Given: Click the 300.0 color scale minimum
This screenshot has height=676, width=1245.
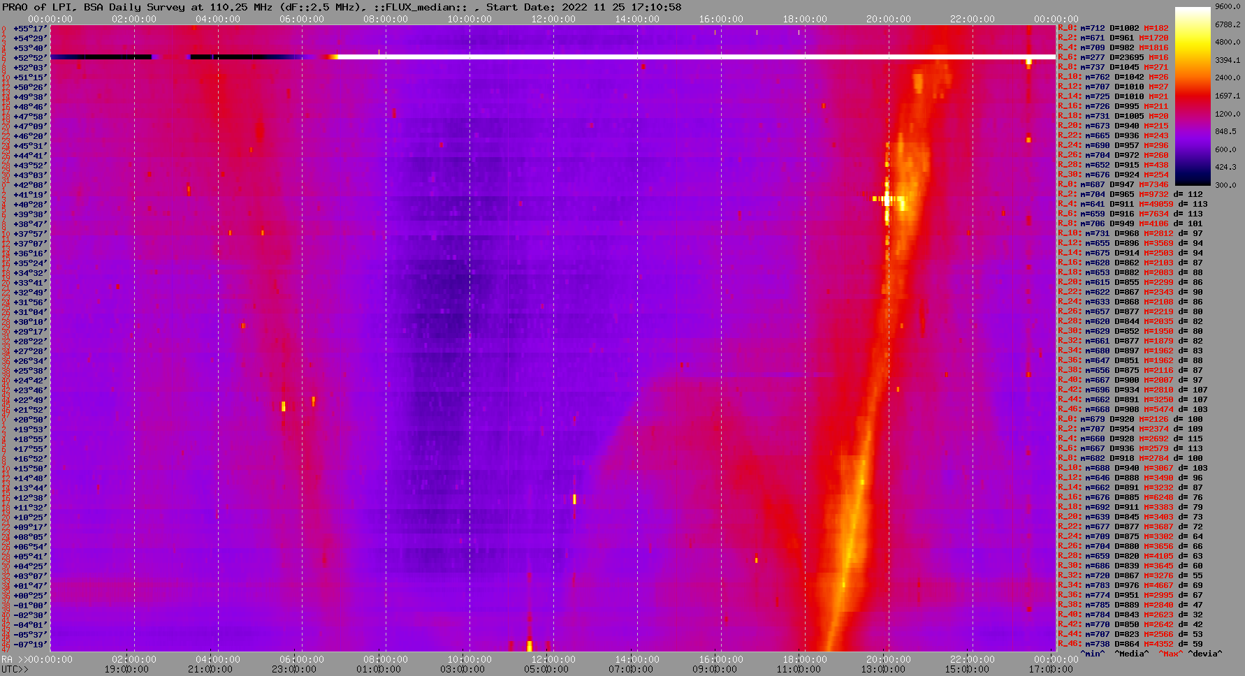Looking at the screenshot, I should pos(1225,185).
